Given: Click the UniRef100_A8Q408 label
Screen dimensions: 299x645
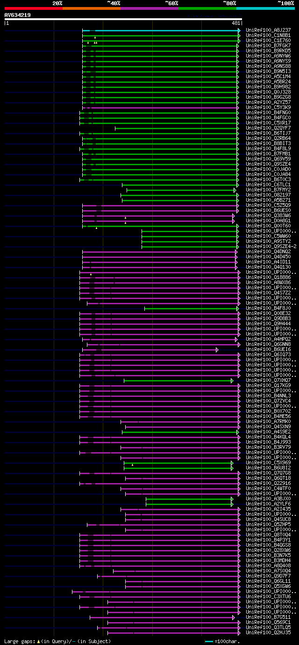Looking at the screenshot, I should (268, 565).
